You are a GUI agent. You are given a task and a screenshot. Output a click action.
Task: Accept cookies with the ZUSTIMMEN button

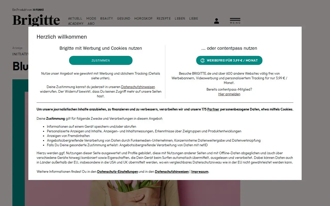101,61
